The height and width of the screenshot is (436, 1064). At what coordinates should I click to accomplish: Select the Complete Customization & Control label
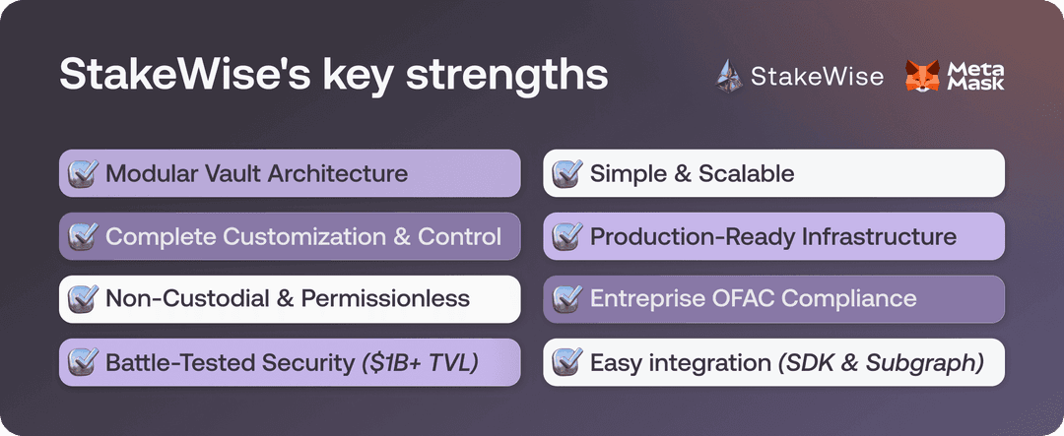point(303,237)
